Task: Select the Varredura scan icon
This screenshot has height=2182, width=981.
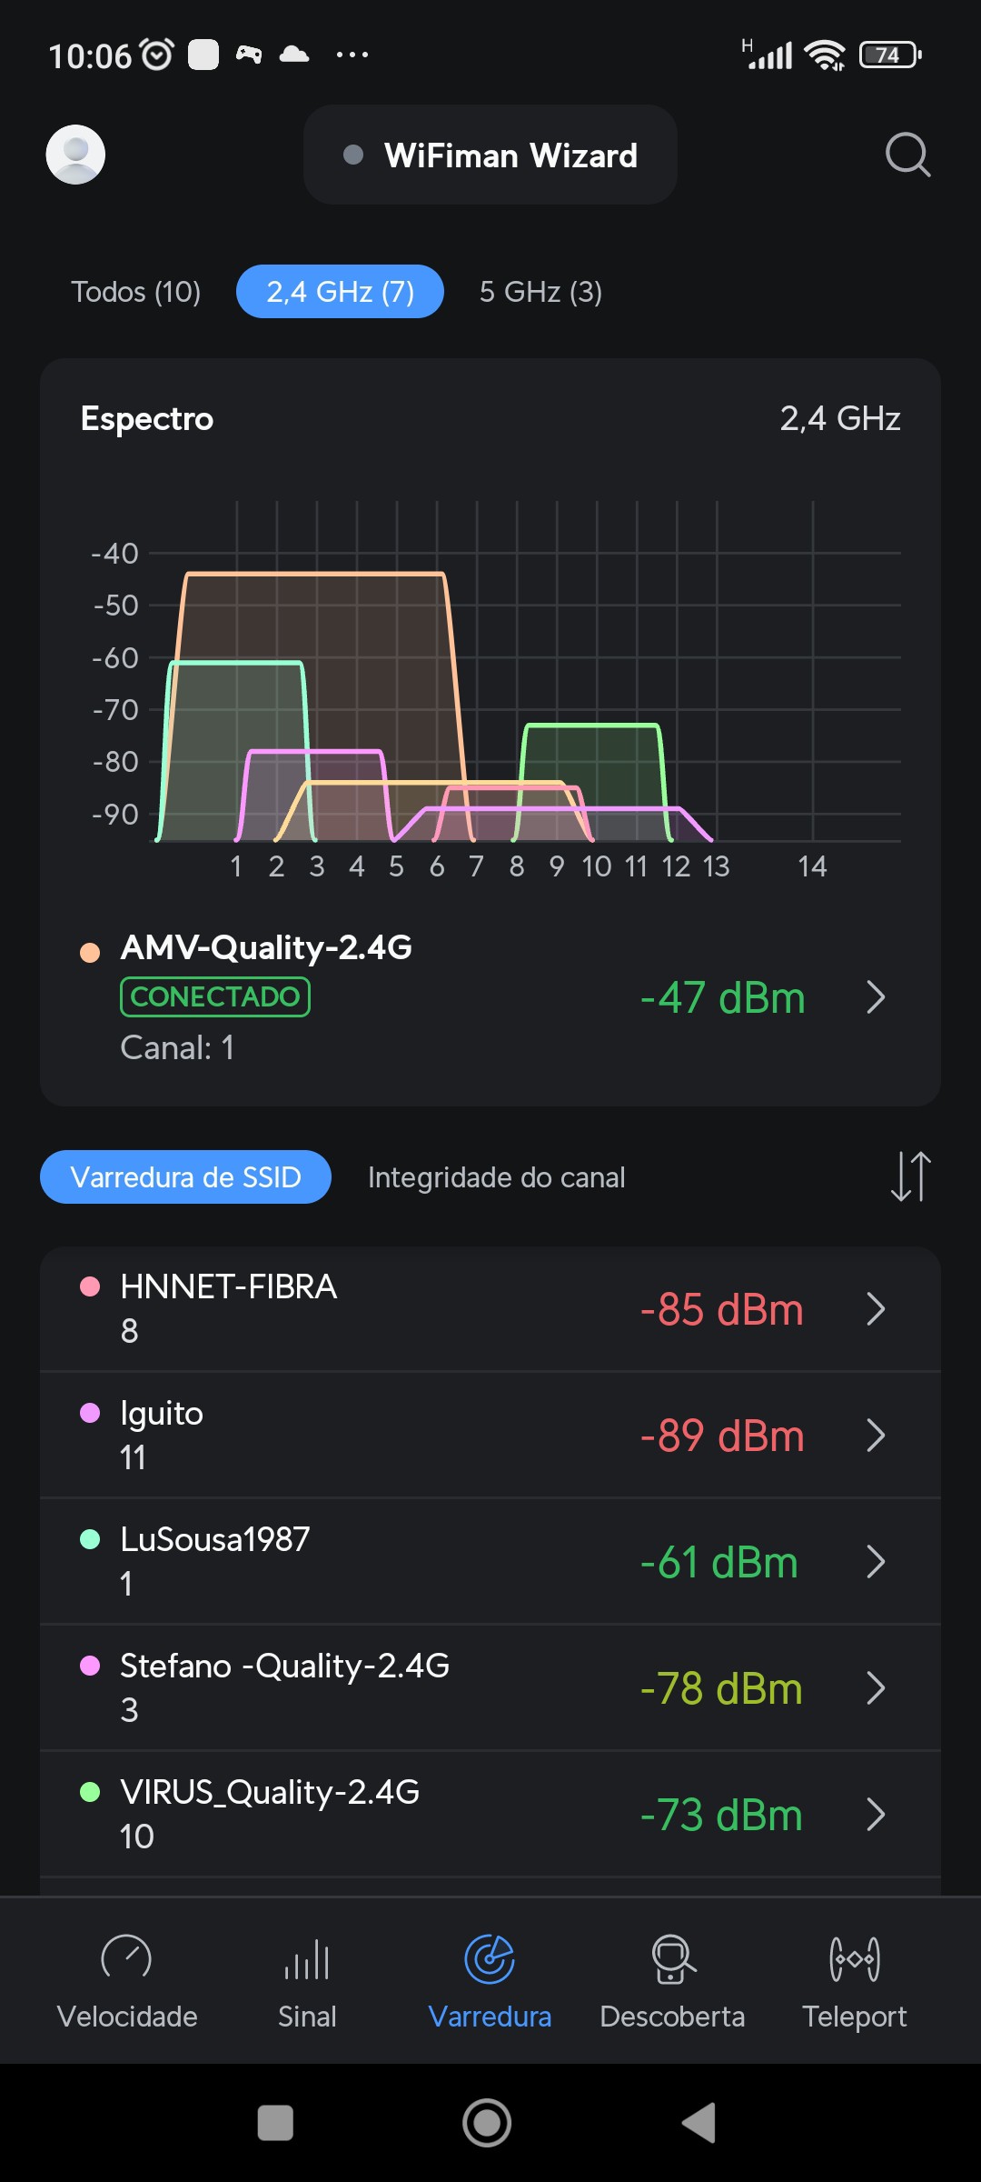Action: [x=490, y=1958]
